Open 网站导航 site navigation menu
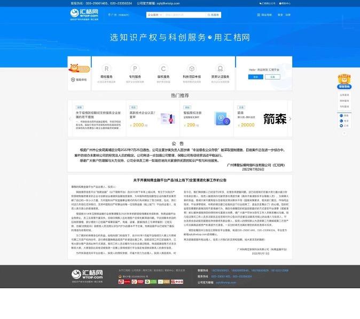Viewport: 360px width, 319px height. click(x=267, y=15)
